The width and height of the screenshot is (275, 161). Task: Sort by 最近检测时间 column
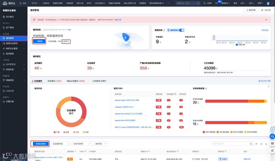pos(178,151)
